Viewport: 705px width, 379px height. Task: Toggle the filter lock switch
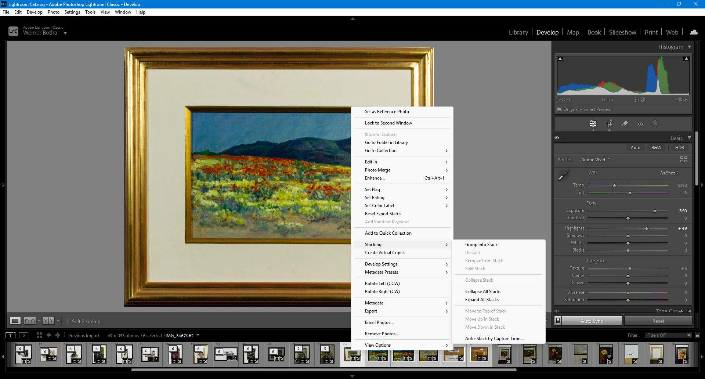click(x=698, y=335)
